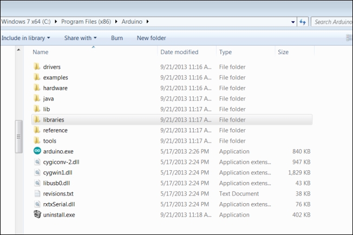
Task: Click the java folder icon
Action: (37, 98)
